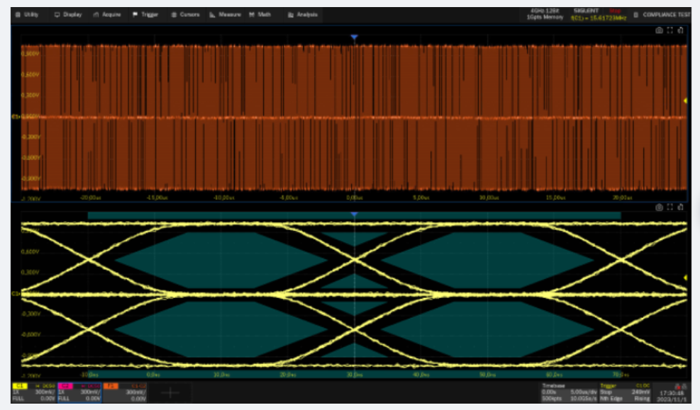Click the C1 ground indicator on eye diagram left edge
Viewport: 700px width, 410px height.
point(15,294)
